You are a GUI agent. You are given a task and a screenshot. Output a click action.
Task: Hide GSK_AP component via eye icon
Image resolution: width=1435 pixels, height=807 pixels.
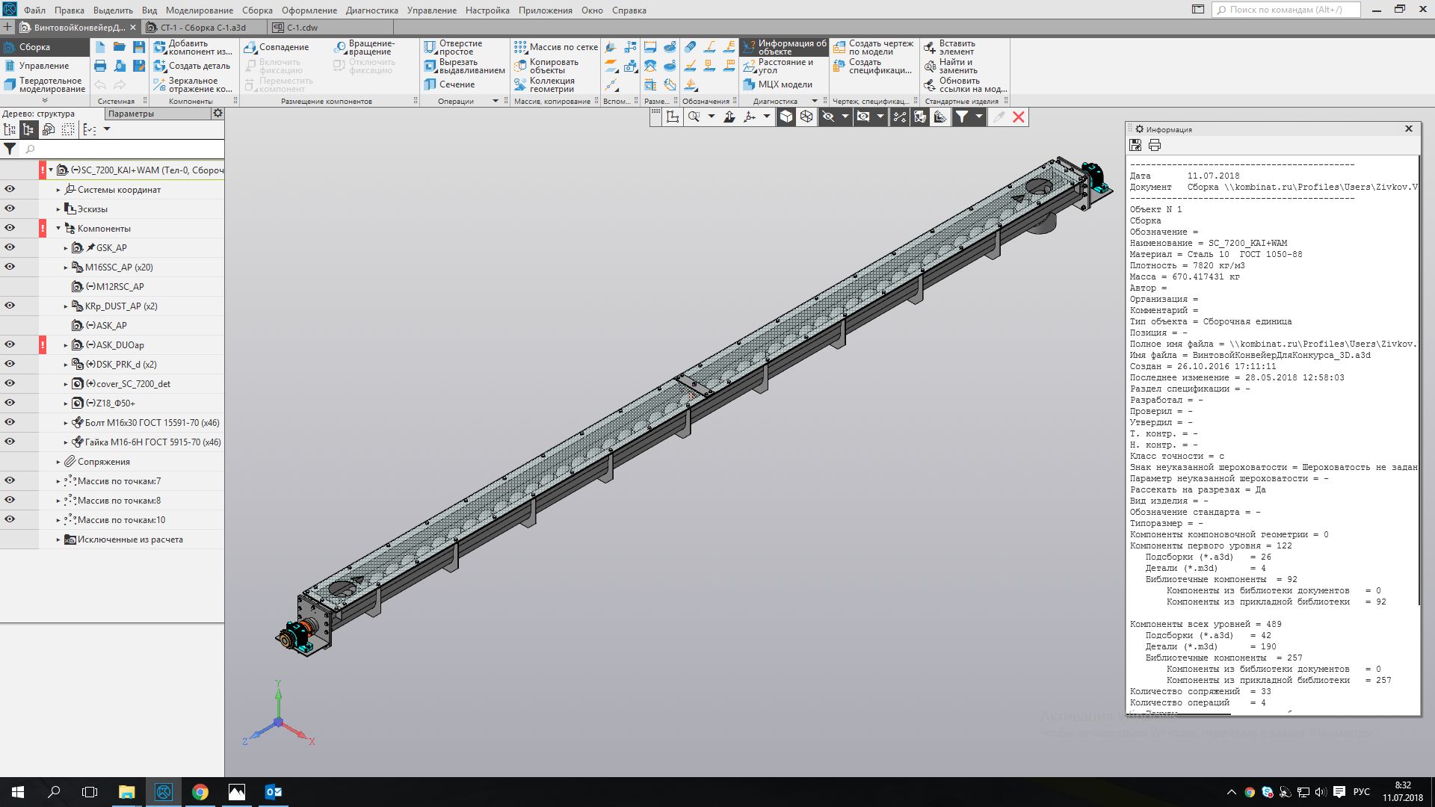click(x=10, y=247)
